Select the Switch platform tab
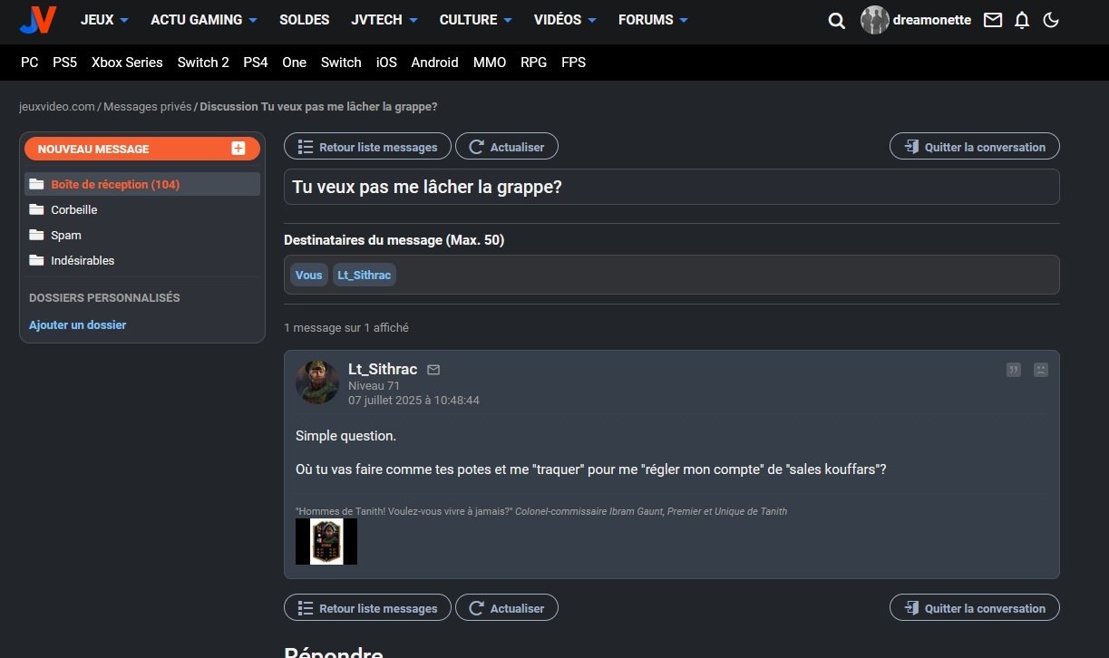Viewport: 1109px width, 658px height. 341,63
